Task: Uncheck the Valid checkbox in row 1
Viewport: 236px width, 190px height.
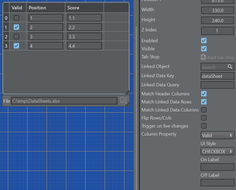Action: [16, 27]
